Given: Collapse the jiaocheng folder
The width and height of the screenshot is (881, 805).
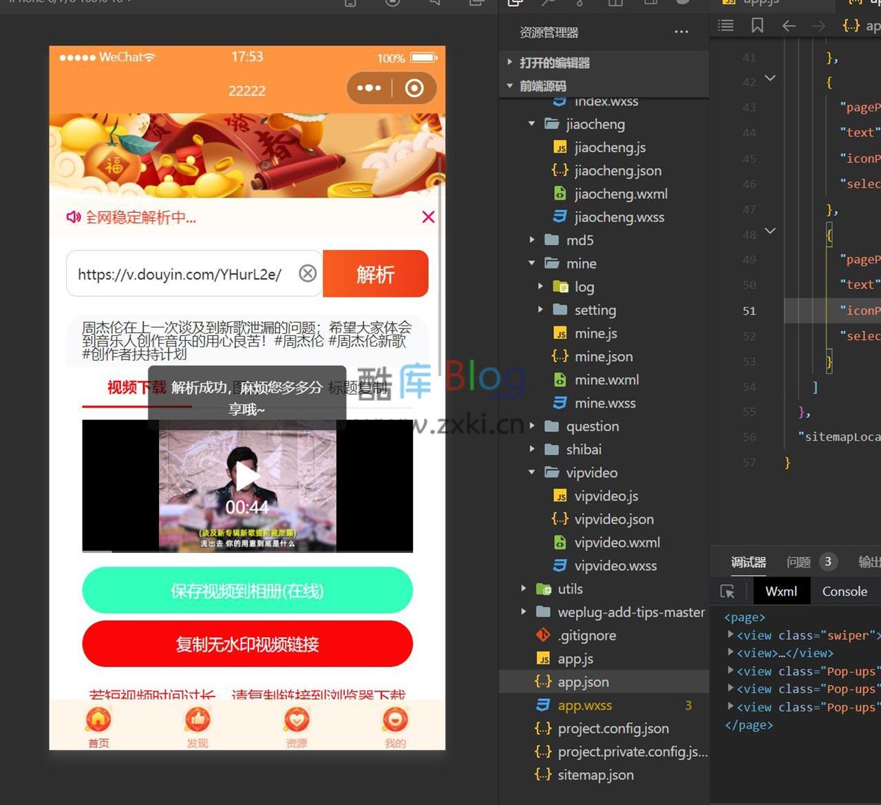Looking at the screenshot, I should click(x=531, y=124).
